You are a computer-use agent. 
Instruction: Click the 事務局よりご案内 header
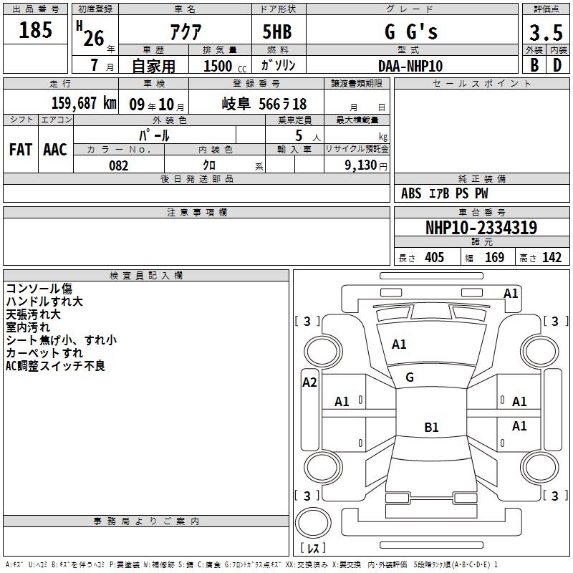pos(146,521)
